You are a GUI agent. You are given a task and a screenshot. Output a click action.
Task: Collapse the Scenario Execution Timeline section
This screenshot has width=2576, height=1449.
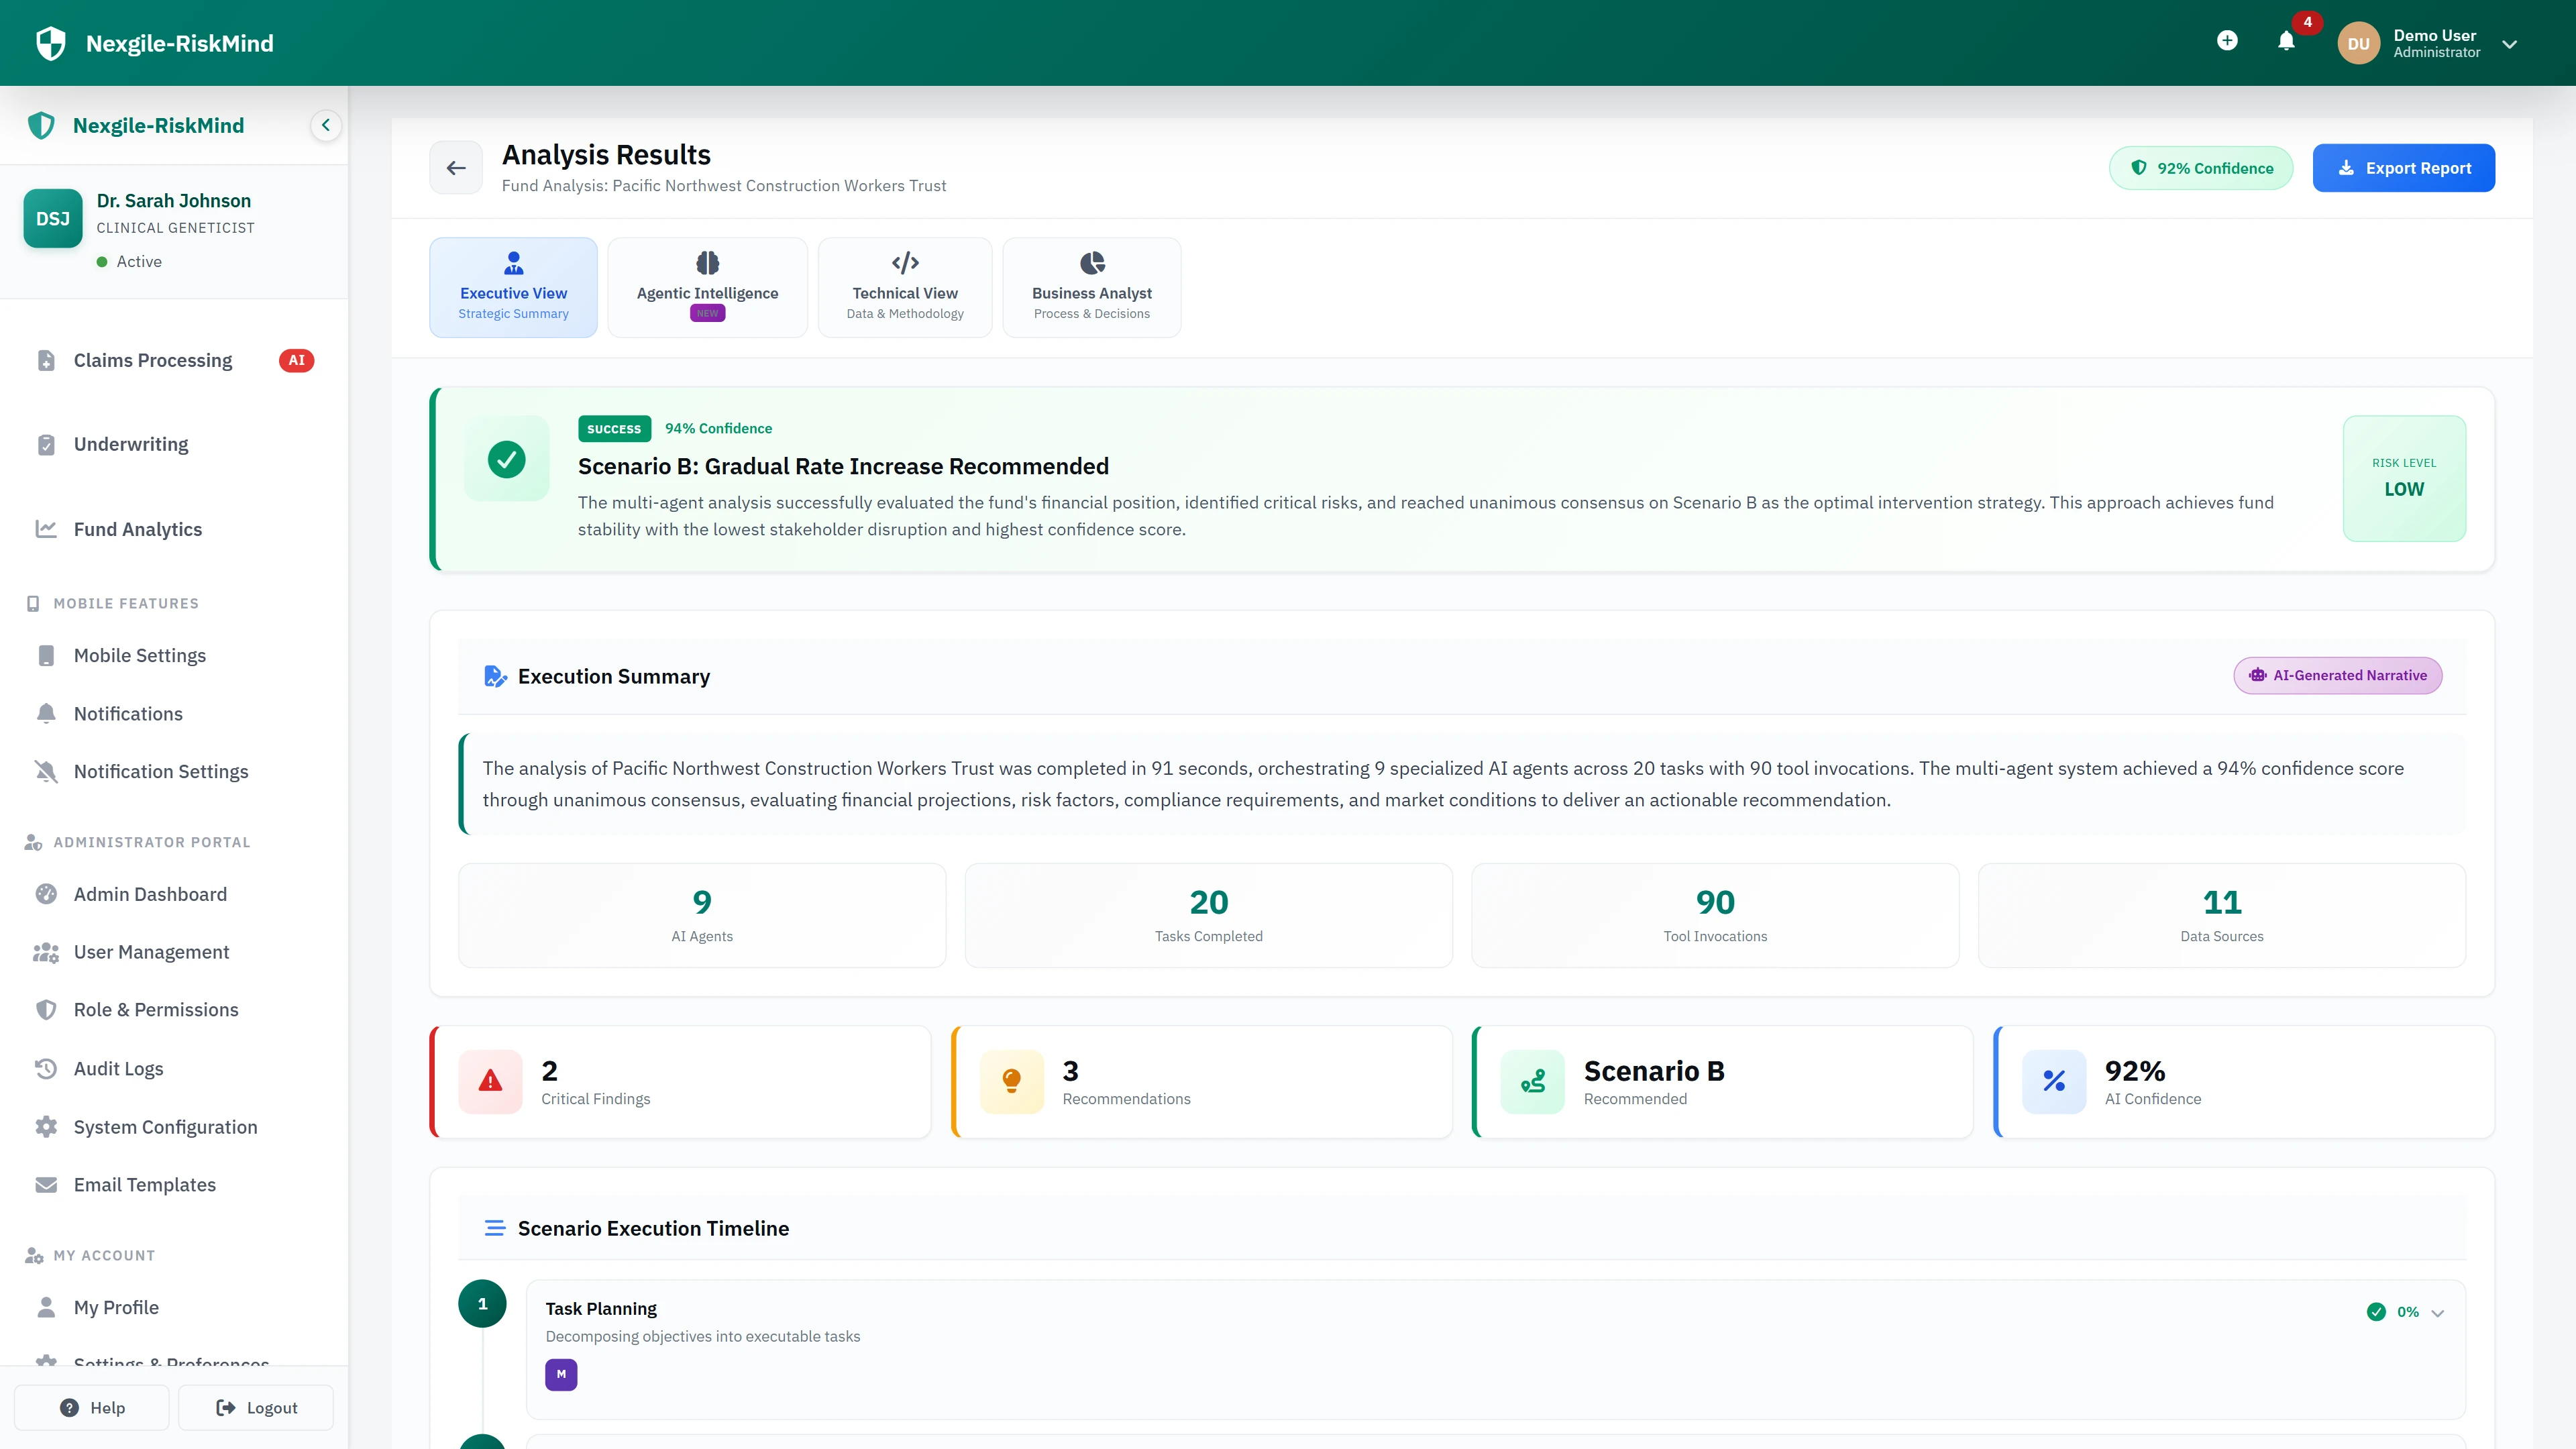(495, 1228)
